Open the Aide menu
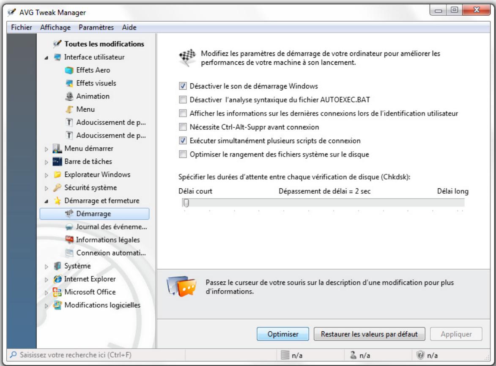The height and width of the screenshot is (366, 496). [x=129, y=28]
